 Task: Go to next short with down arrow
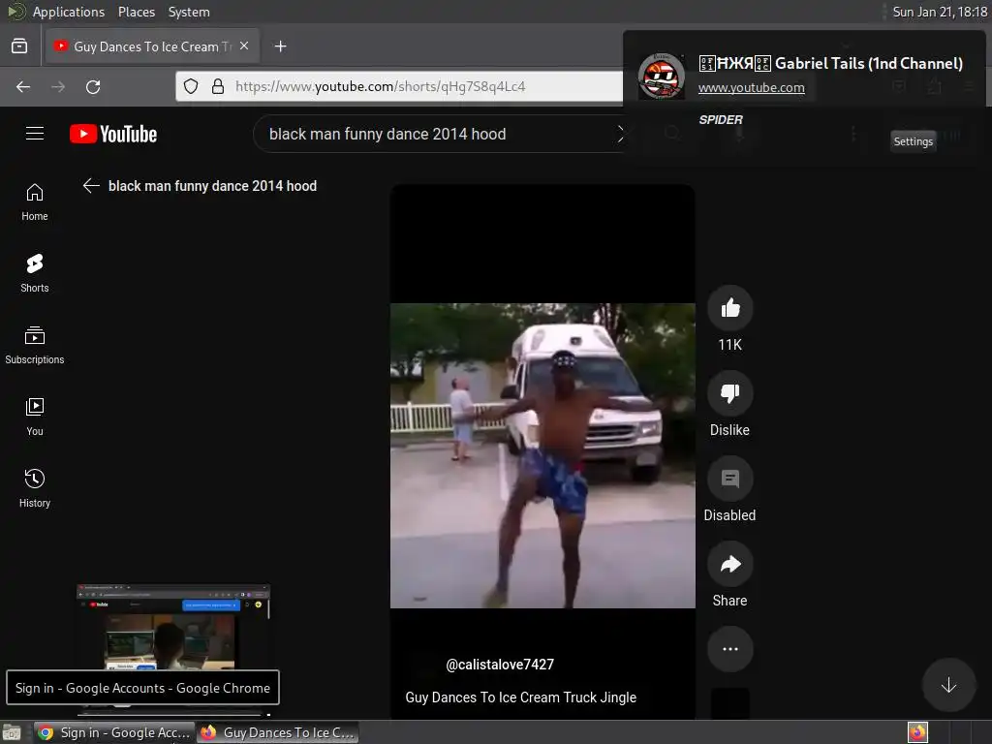(x=948, y=685)
